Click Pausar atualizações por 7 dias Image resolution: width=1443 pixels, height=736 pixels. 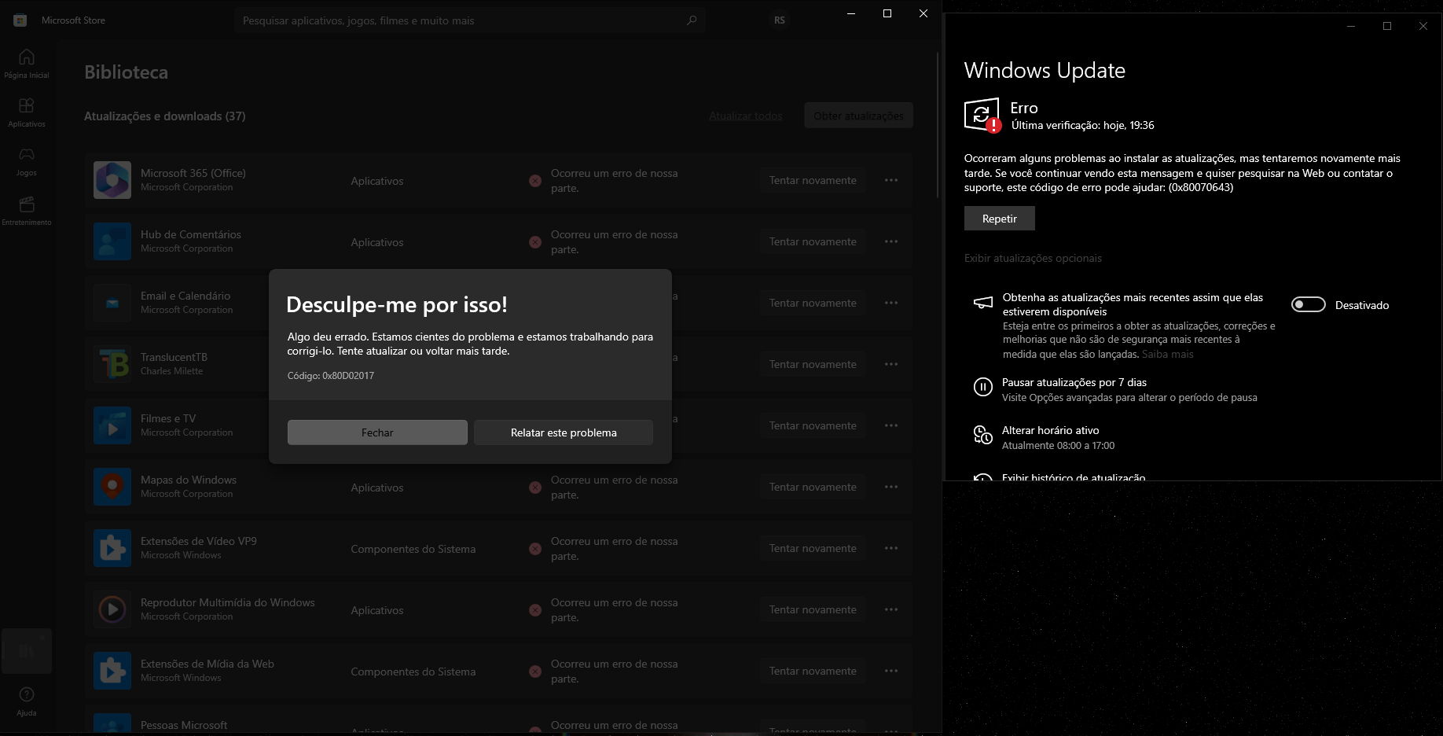[x=1074, y=382]
